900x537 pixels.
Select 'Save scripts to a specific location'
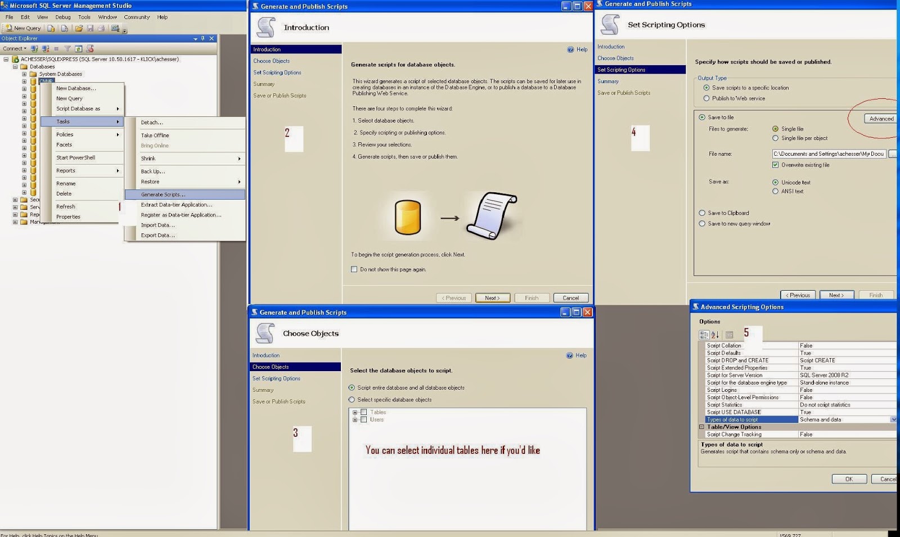tap(706, 88)
